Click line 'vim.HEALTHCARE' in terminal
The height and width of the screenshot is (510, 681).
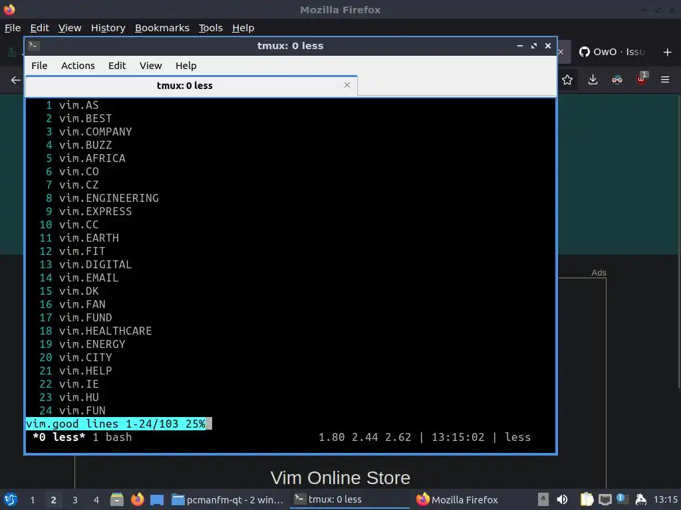coord(106,331)
